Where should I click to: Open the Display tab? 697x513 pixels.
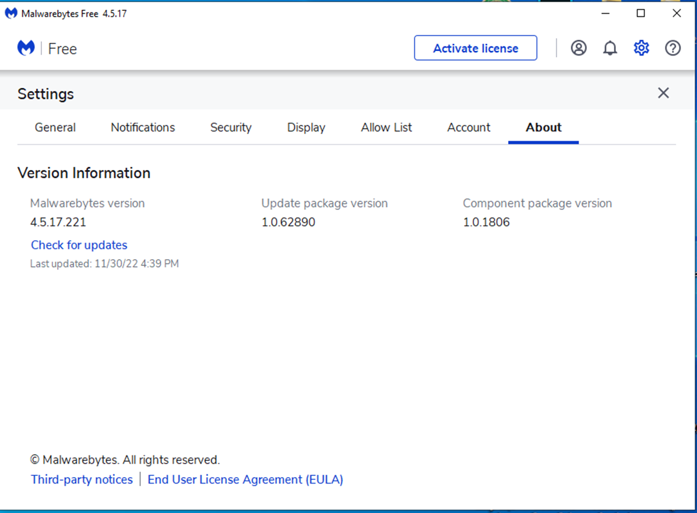coord(306,127)
